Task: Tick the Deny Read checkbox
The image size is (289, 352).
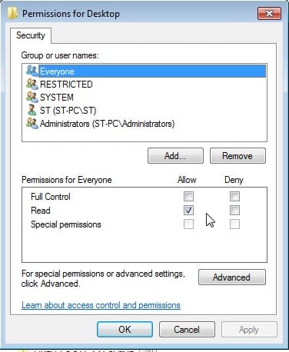Action: coord(234,211)
